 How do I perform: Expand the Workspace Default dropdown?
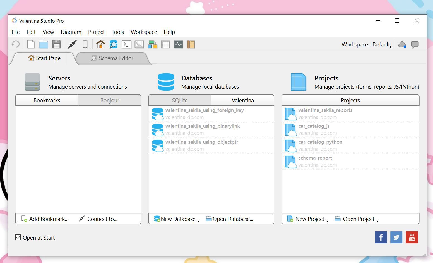(382, 44)
